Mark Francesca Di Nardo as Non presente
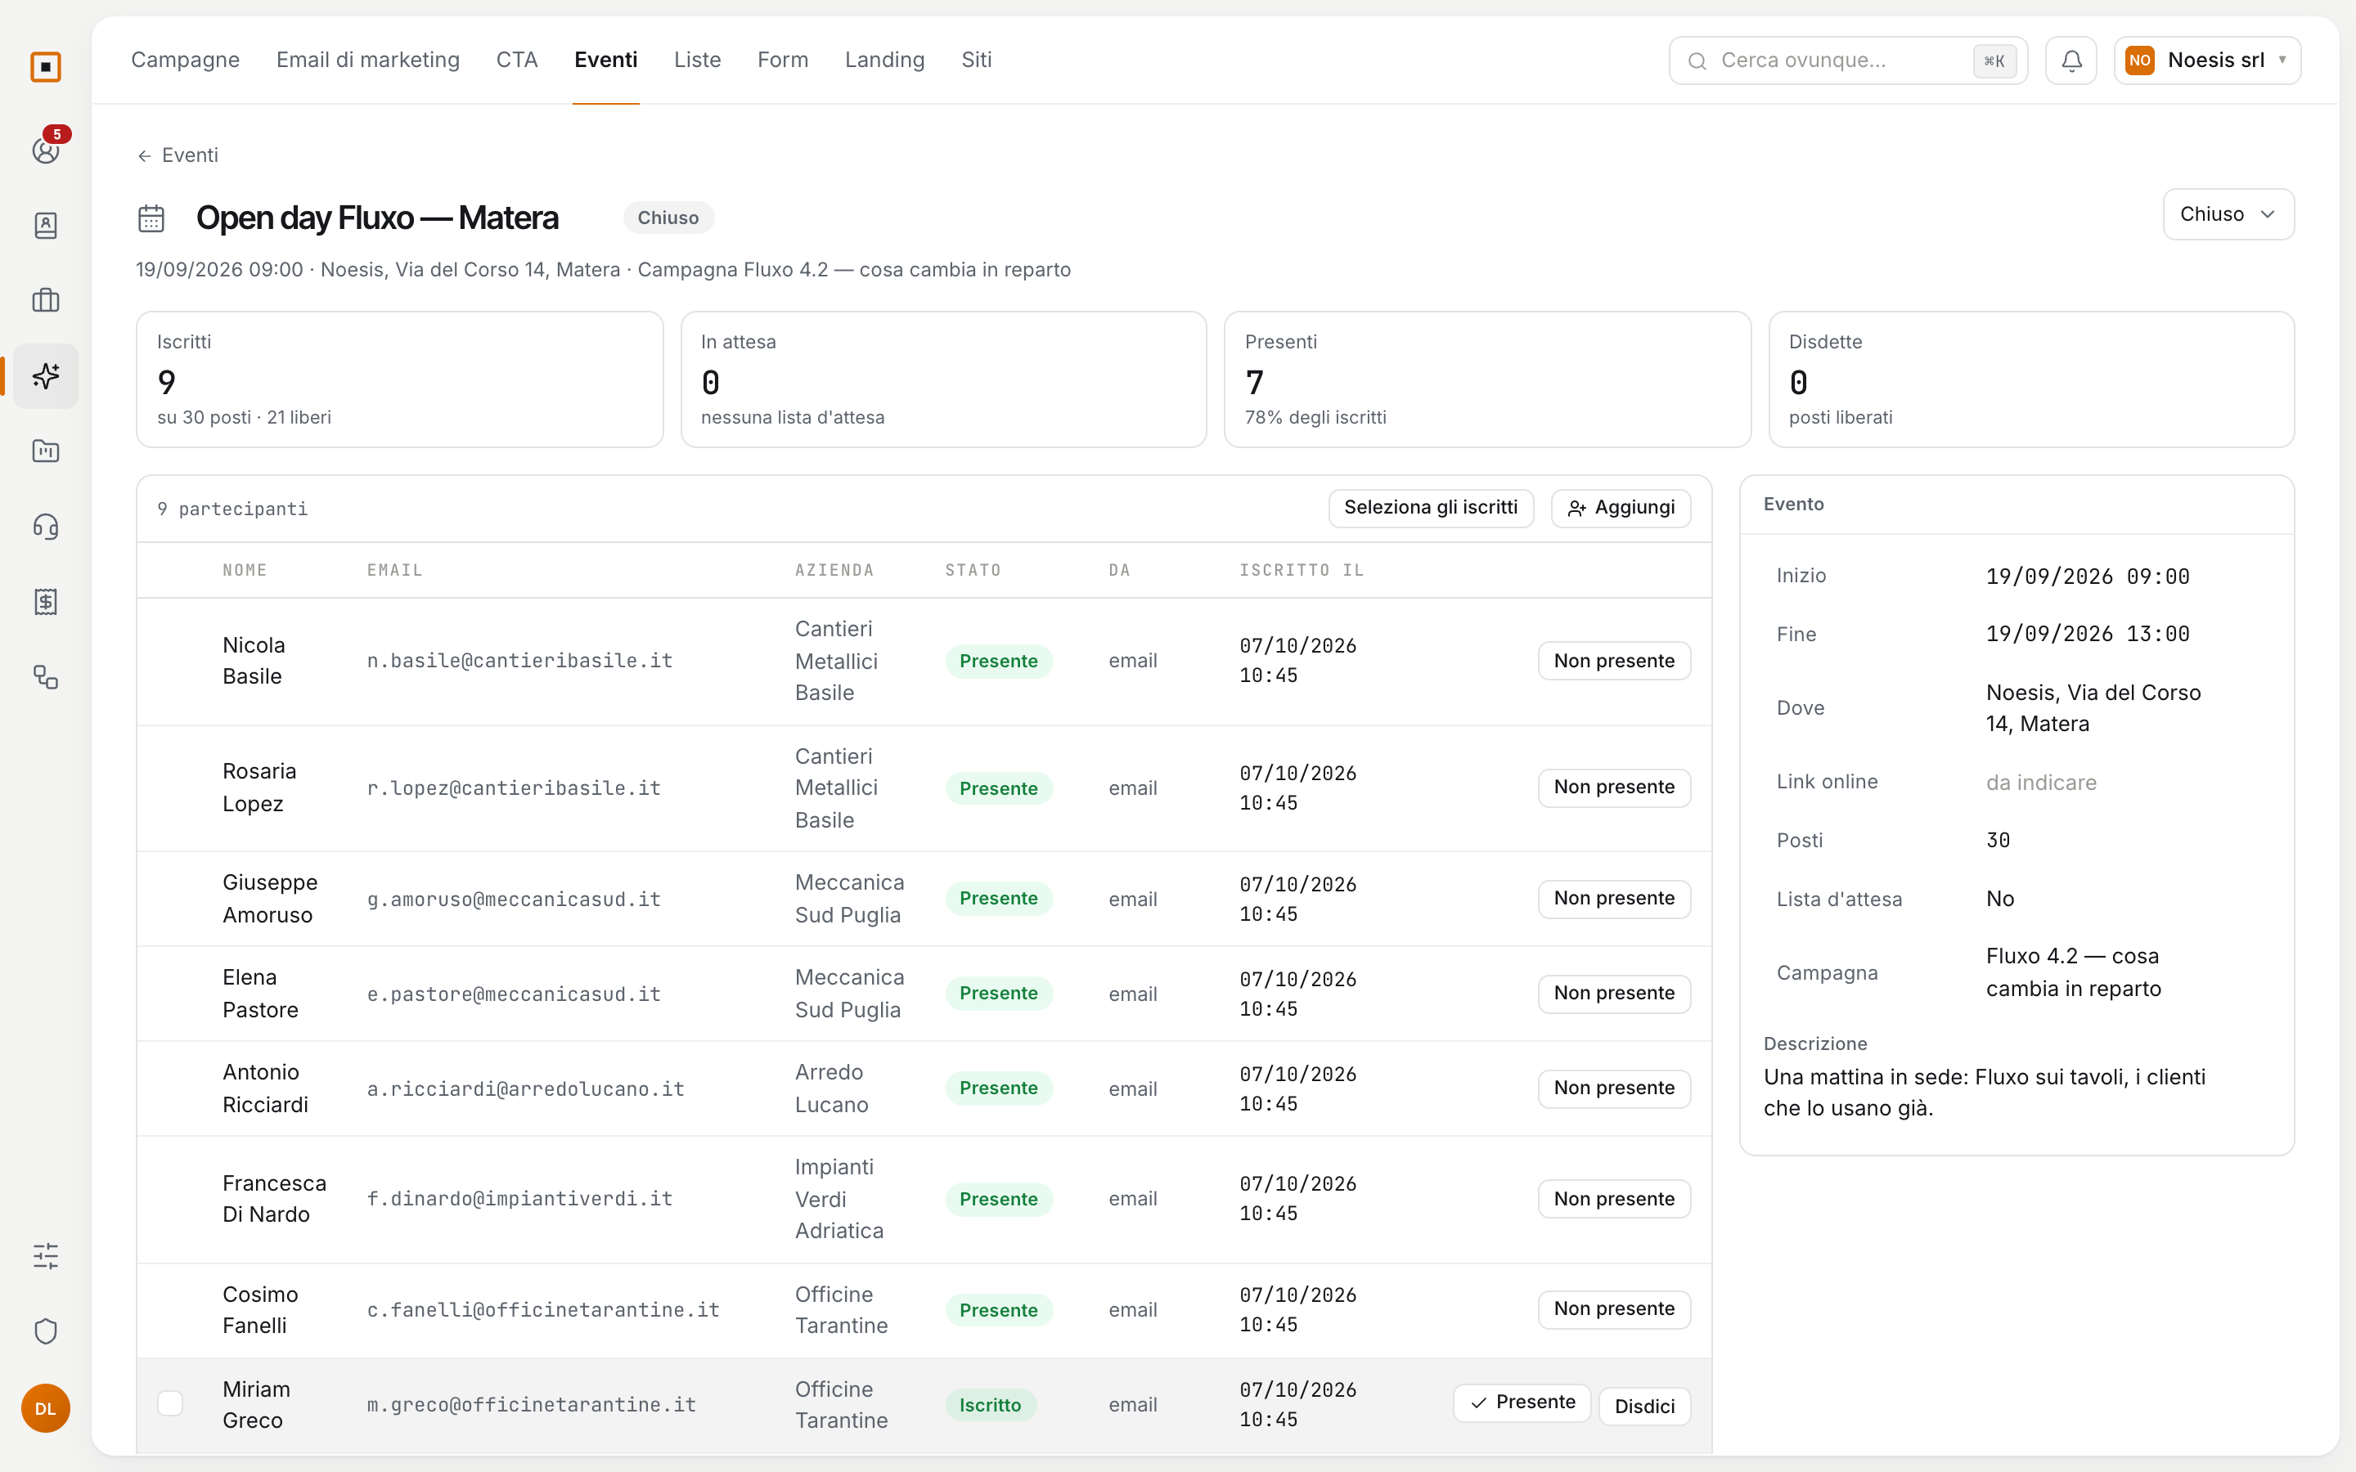Image resolution: width=2356 pixels, height=1472 pixels. [x=1614, y=1198]
